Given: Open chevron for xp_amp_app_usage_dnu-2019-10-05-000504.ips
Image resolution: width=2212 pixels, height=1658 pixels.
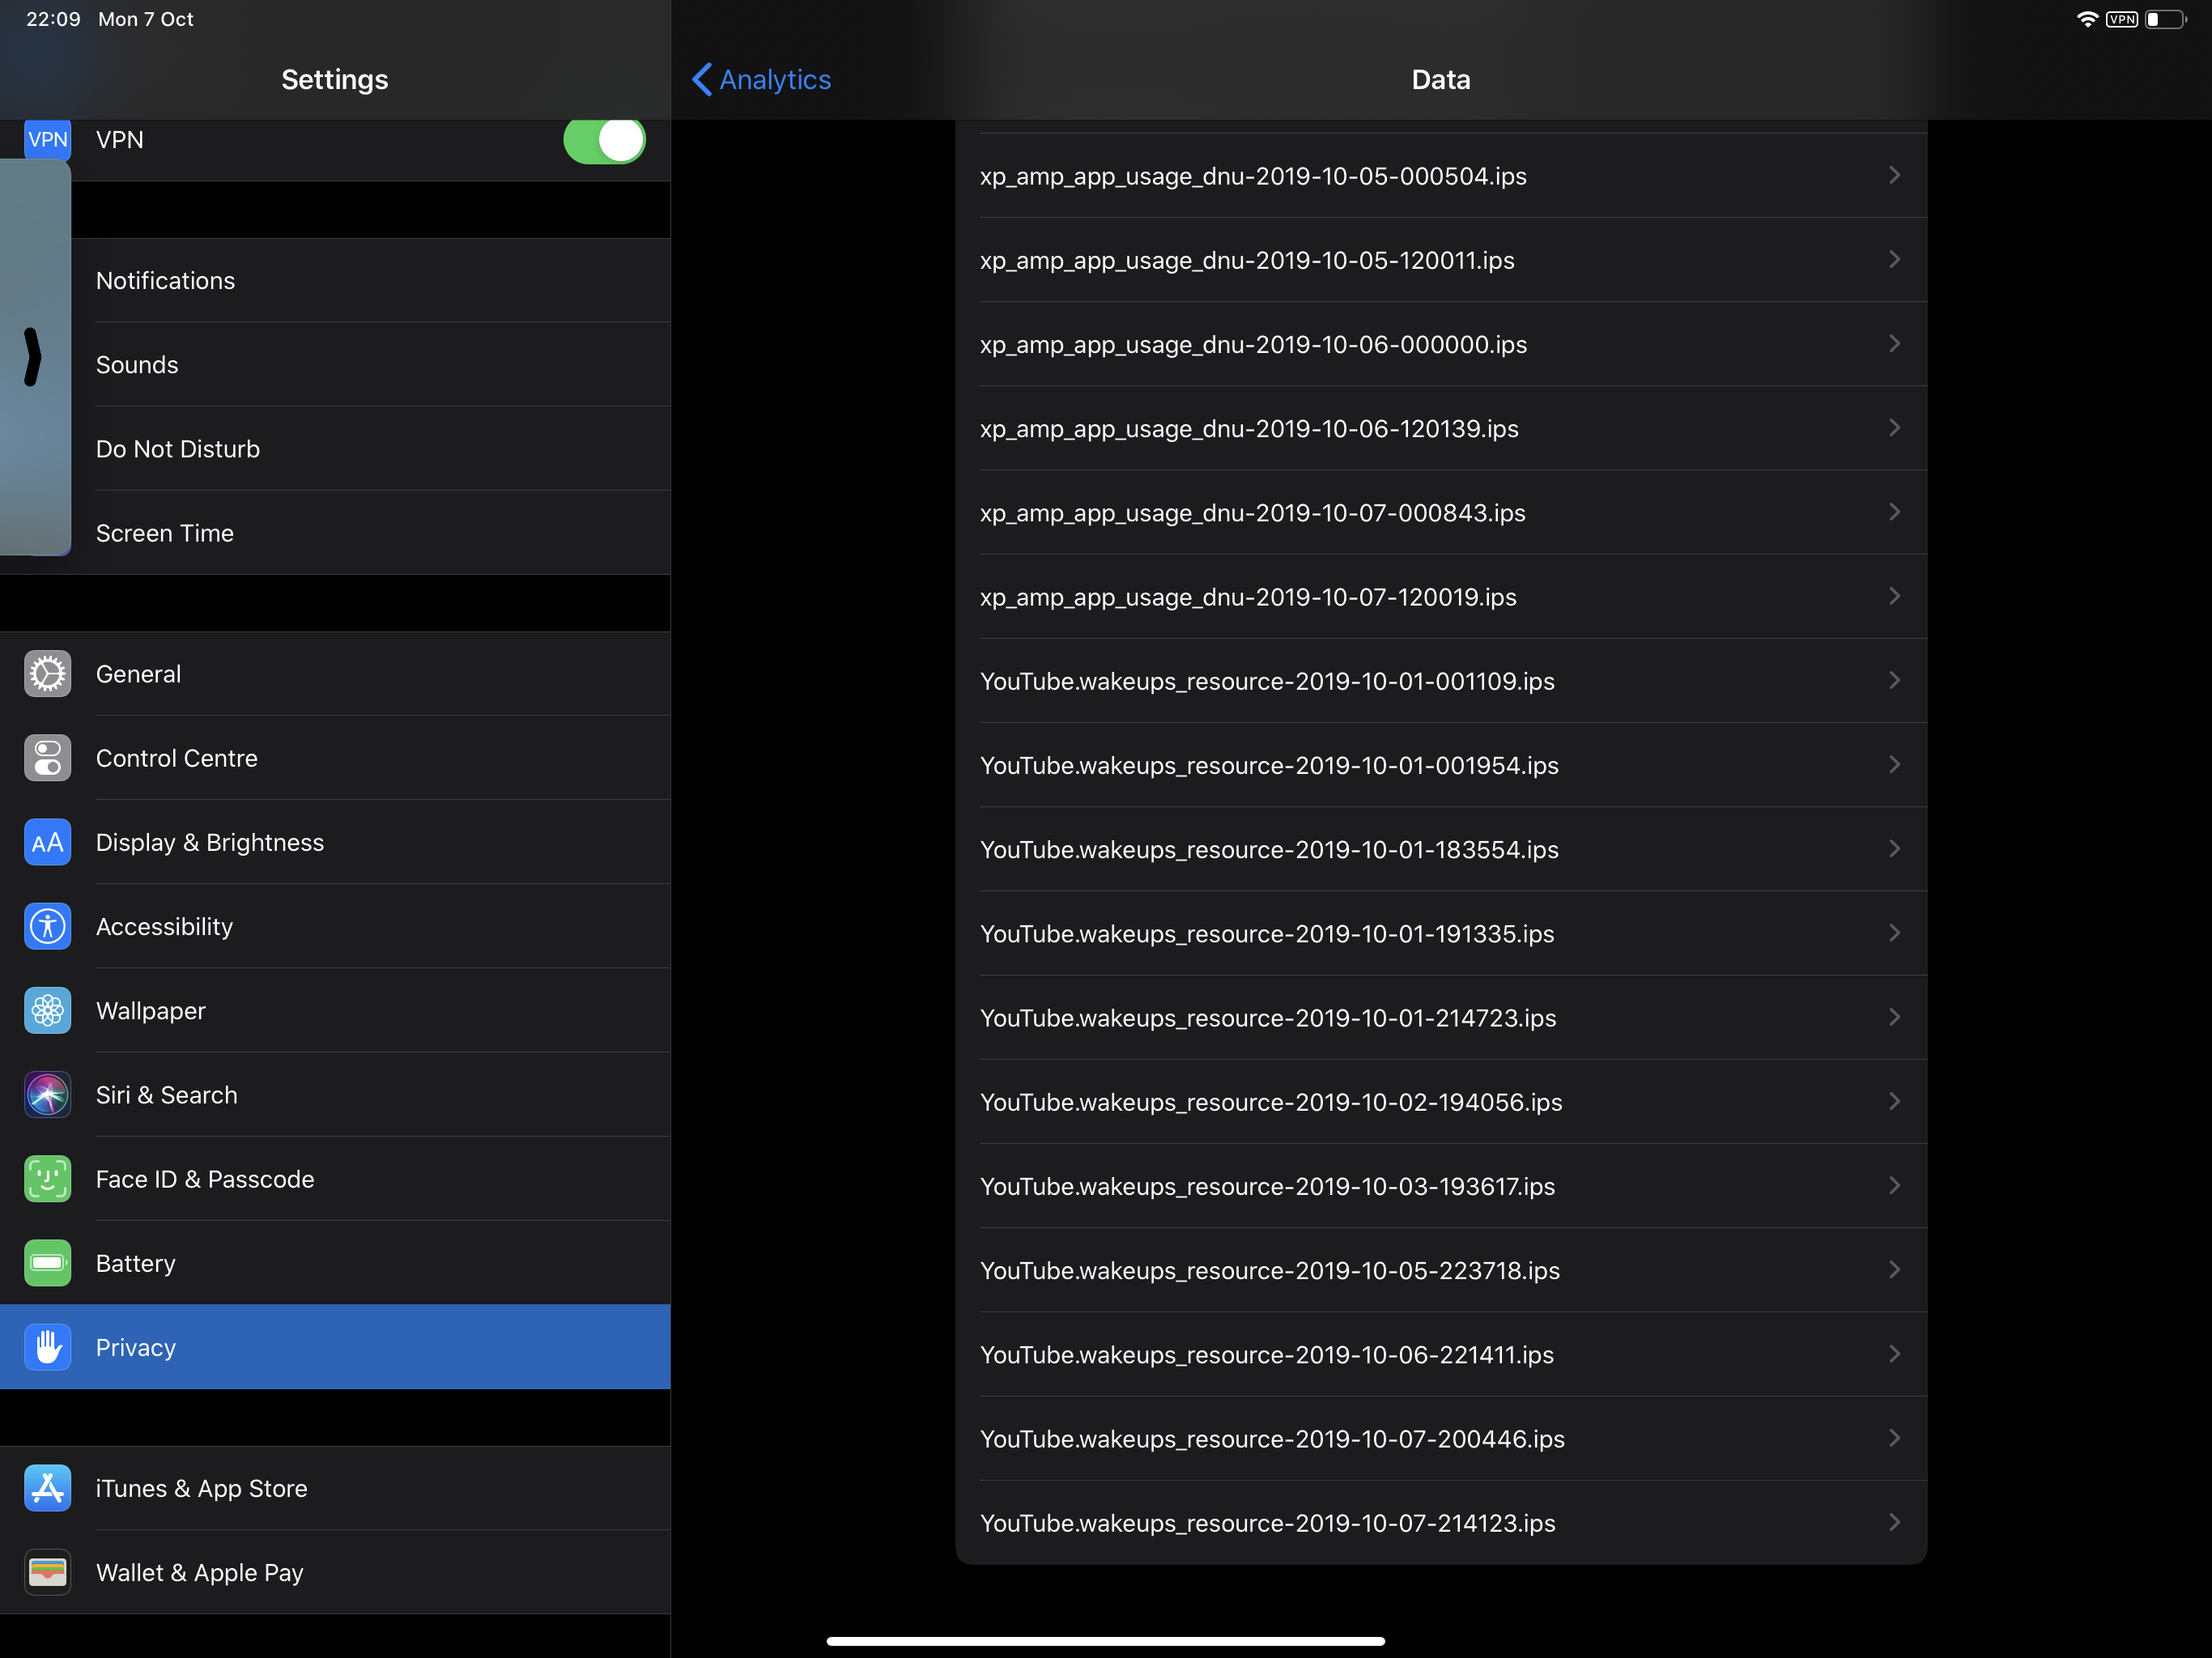Looking at the screenshot, I should [1894, 175].
